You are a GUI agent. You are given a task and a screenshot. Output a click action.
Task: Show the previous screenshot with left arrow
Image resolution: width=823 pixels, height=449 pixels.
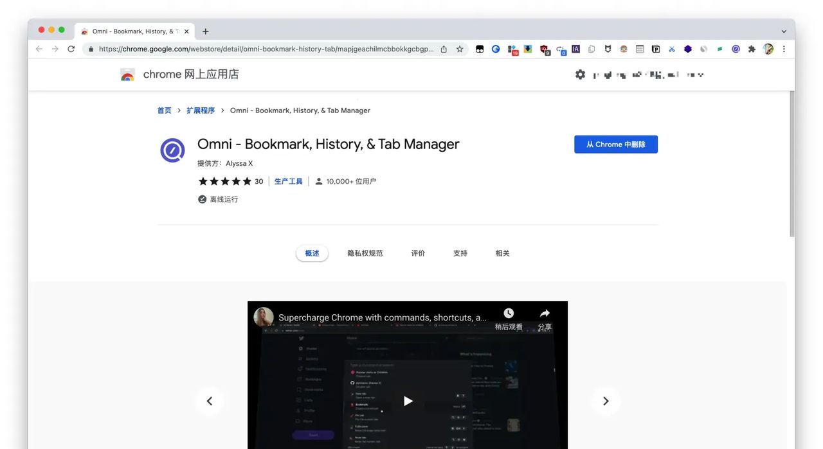click(x=209, y=401)
